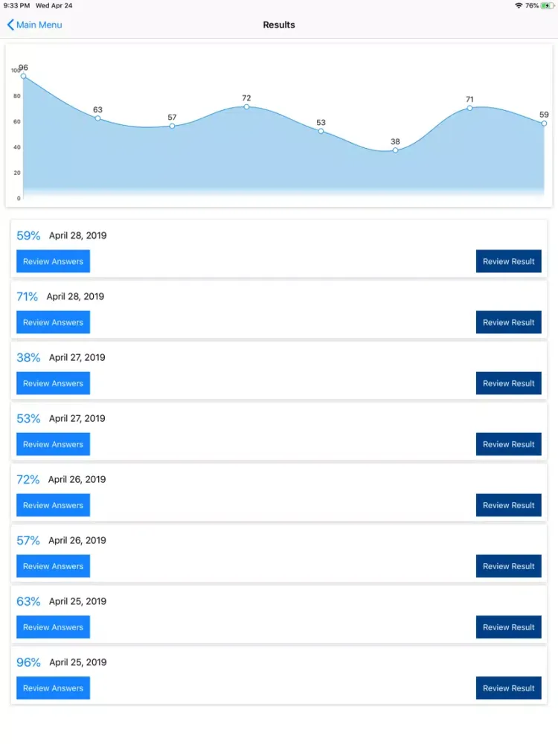Image resolution: width=558 pixels, height=744 pixels.
Task: Click the 63 chart data point
Action: coord(97,118)
